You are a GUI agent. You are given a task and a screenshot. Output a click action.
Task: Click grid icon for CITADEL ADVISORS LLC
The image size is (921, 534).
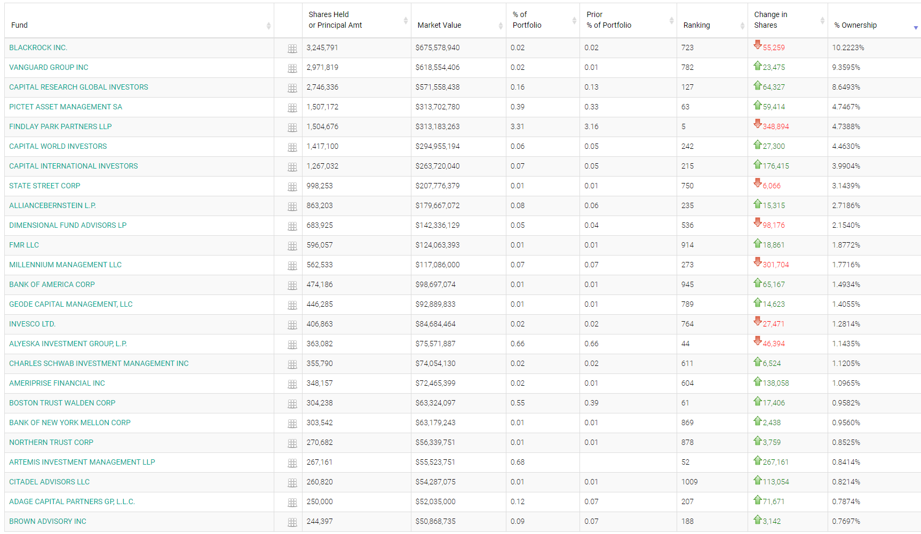292,483
